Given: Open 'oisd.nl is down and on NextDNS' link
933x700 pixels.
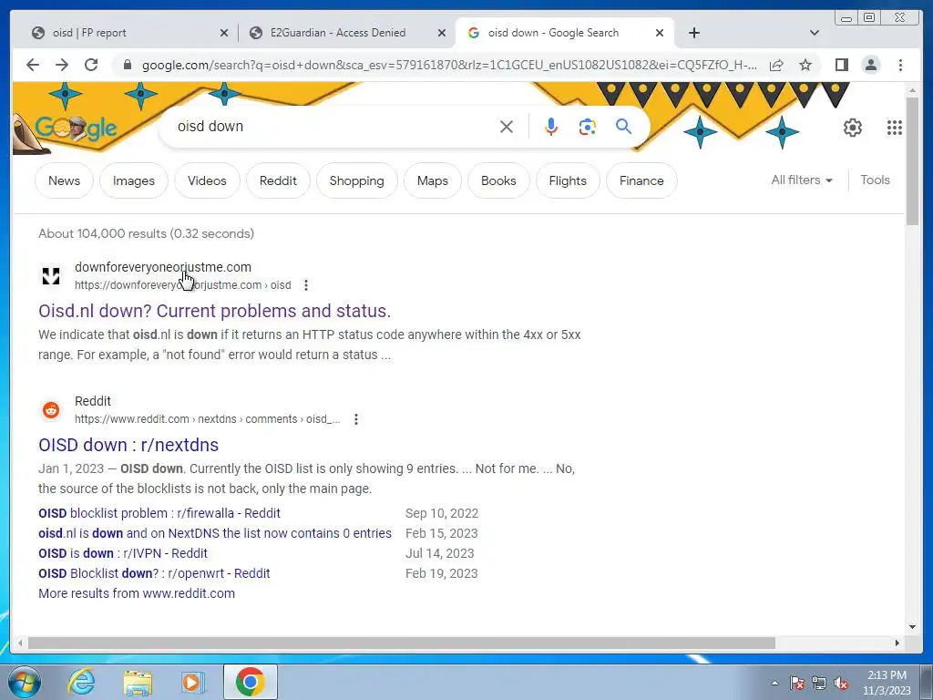Looking at the screenshot, I should pos(215,533).
